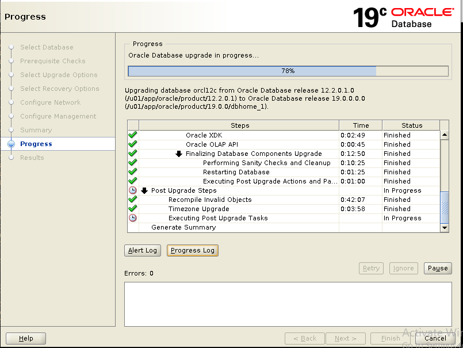Viewport: 463px width, 348px height.
Task: Click scrollbar up arrow in steps table
Action: pyautogui.click(x=445, y=135)
